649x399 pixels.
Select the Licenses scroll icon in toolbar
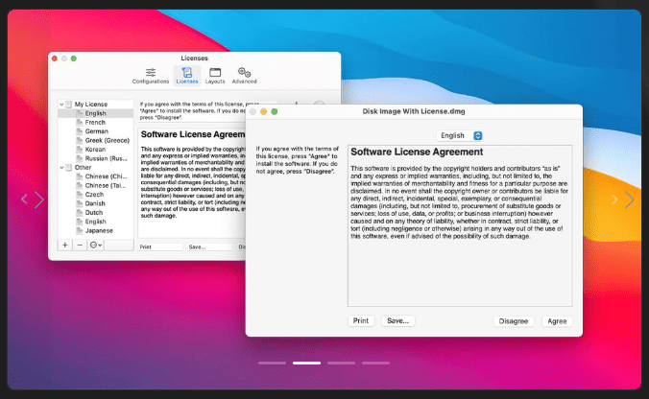pyautogui.click(x=187, y=76)
